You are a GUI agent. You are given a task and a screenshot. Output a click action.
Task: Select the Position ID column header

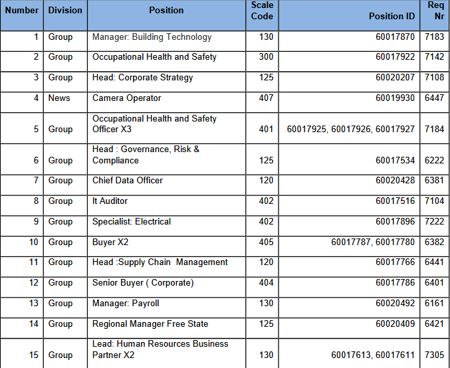tap(349, 15)
